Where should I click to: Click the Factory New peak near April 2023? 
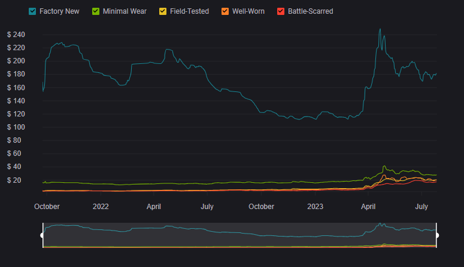tap(380, 29)
